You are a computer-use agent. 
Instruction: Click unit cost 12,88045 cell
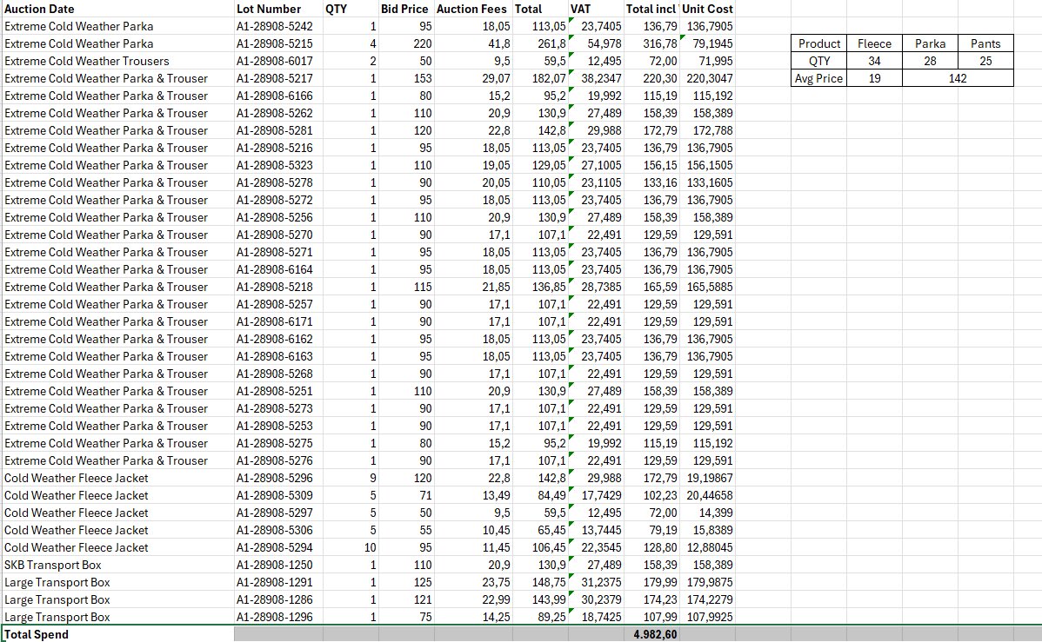[707, 547]
